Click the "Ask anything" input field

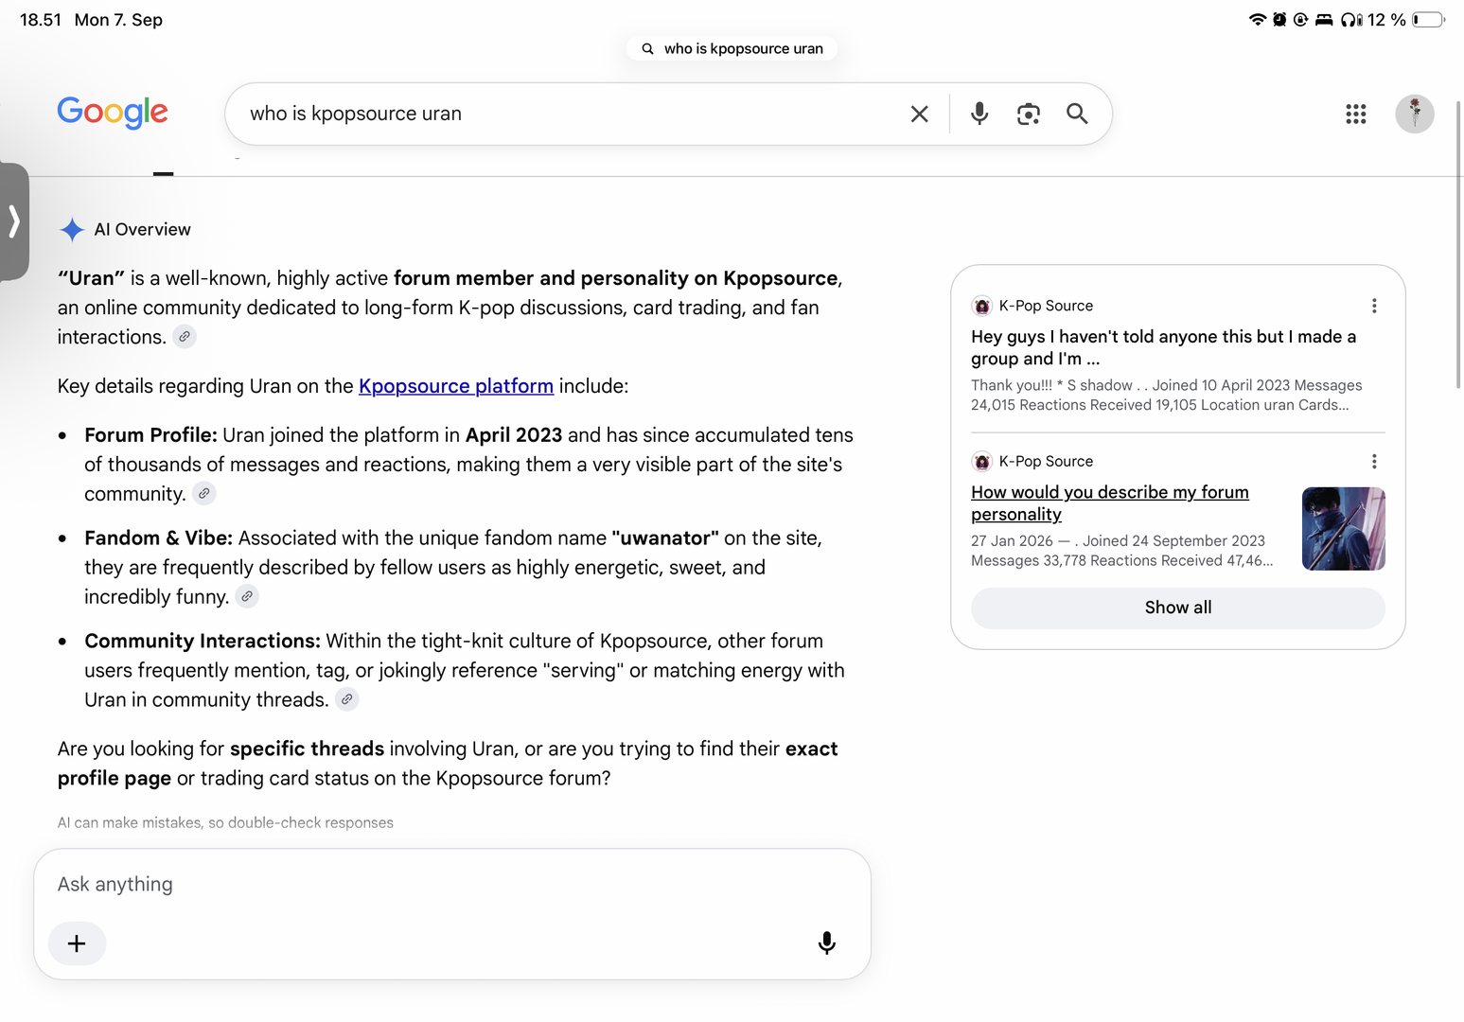tap(452, 884)
